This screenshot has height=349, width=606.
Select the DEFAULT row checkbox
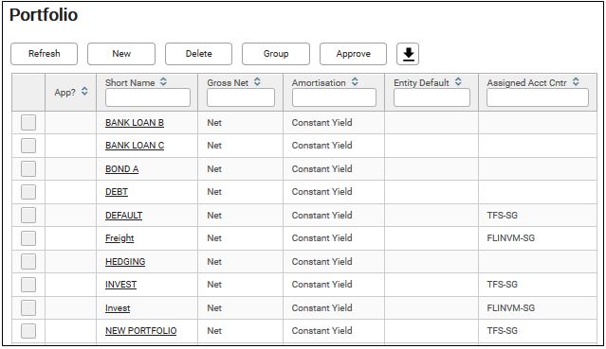(28, 216)
